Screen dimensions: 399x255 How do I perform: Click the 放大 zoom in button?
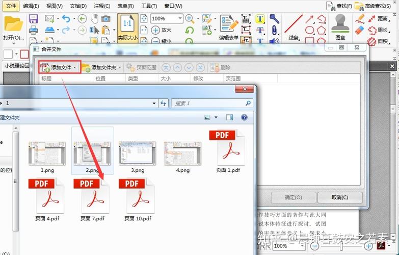point(162,30)
